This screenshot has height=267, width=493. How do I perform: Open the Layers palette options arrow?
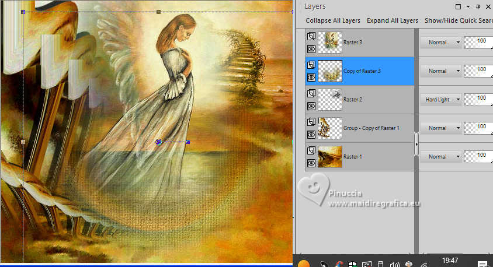pyautogui.click(x=468, y=6)
